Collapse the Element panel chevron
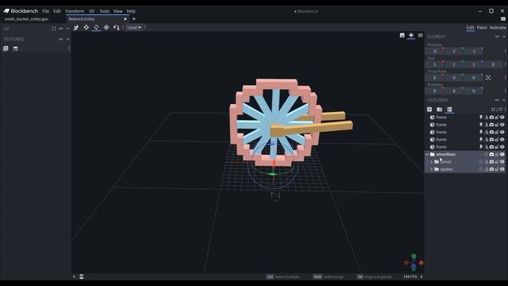508x286 pixels. tap(504, 37)
